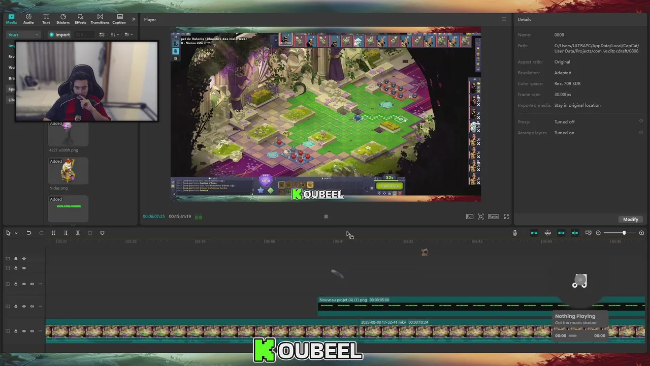Delete everything left of the playhead
Image resolution: width=650 pixels, height=366 pixels.
(x=66, y=233)
